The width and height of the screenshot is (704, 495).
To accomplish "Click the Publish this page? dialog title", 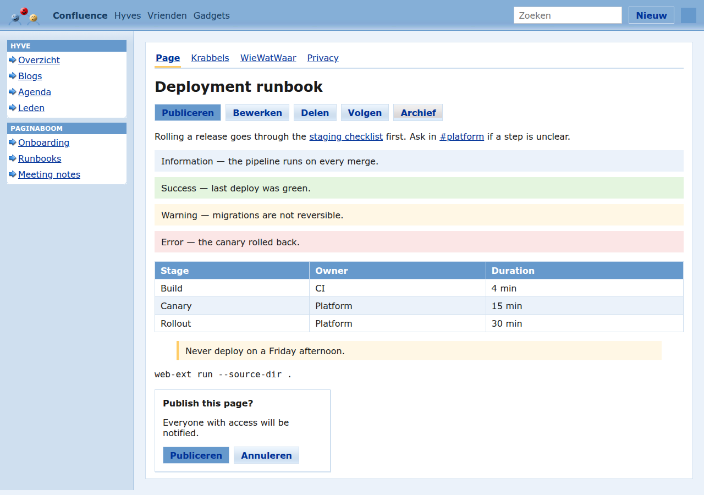I will (208, 403).
